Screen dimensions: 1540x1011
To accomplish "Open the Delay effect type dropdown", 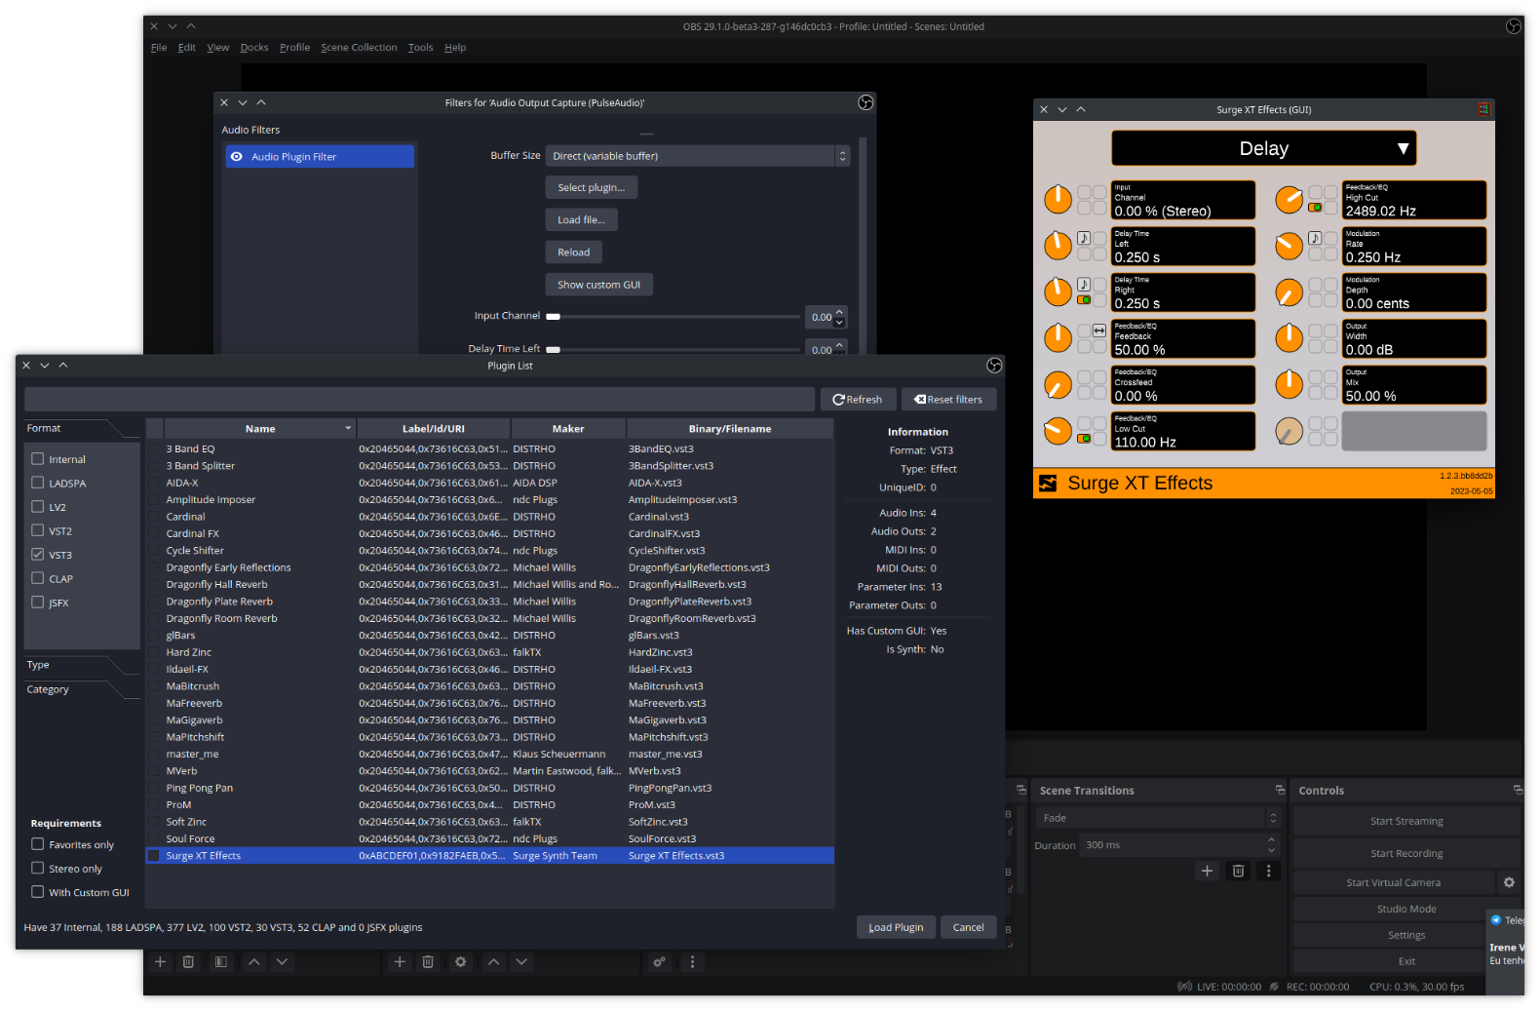I will [x=1264, y=148].
